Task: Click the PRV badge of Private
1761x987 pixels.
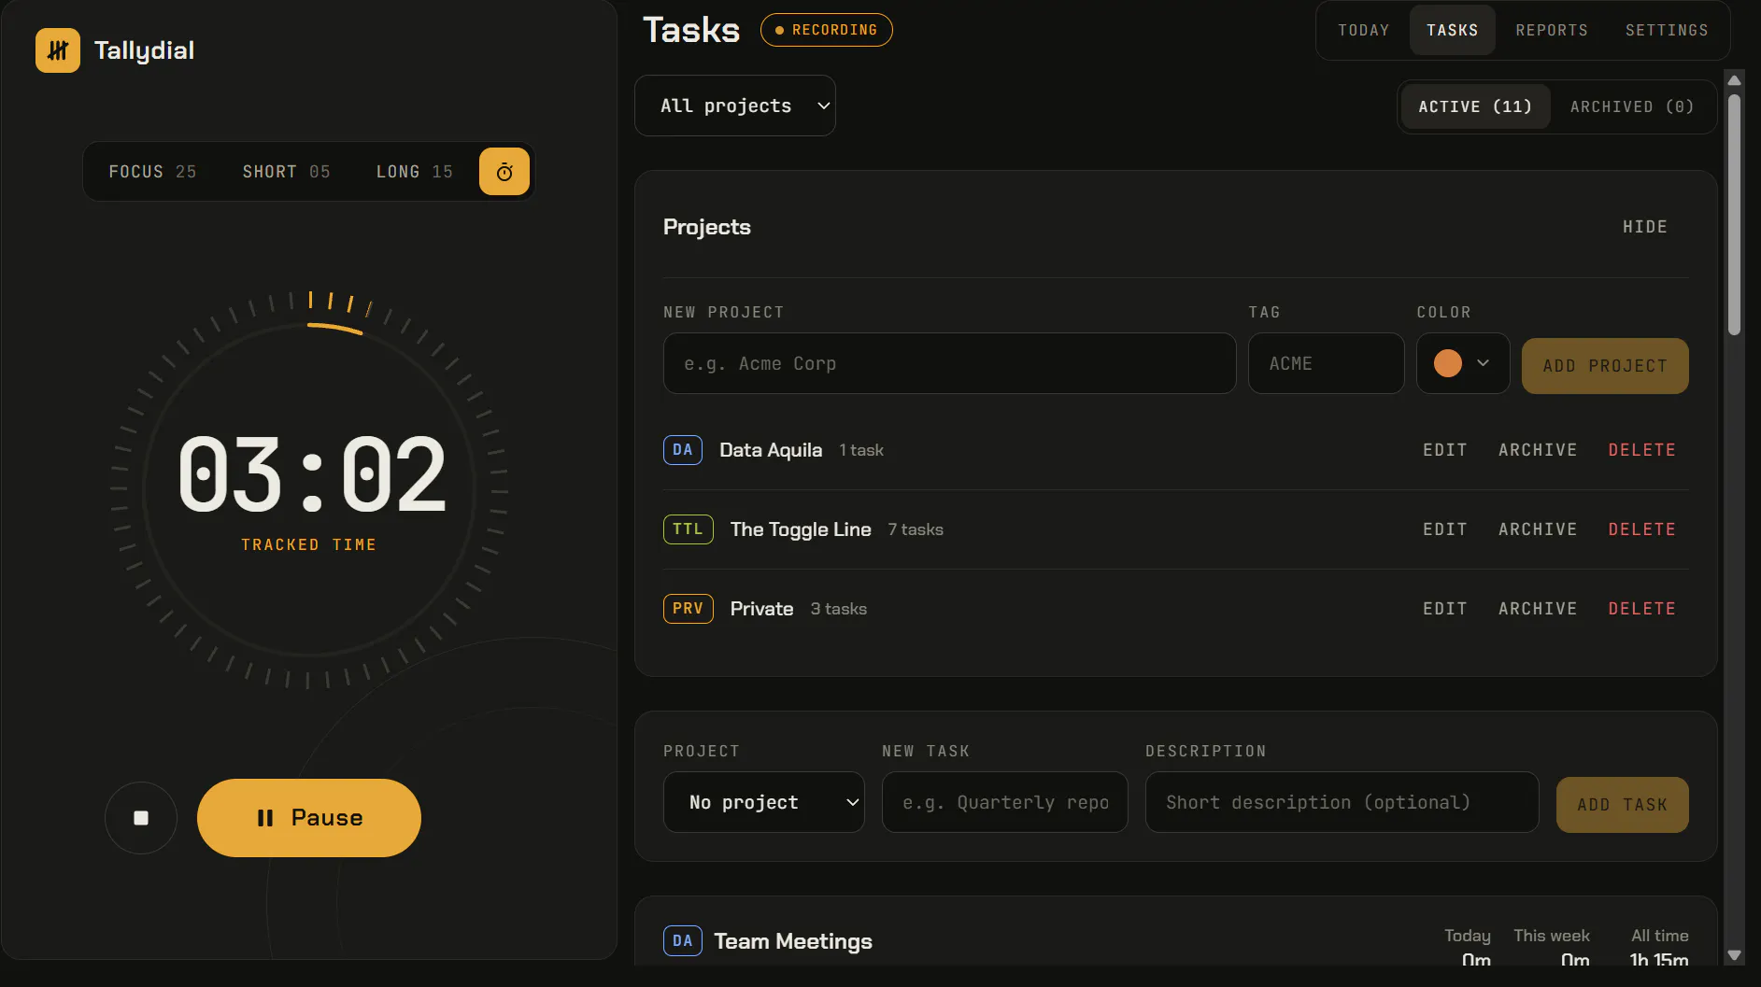Action: [689, 609]
